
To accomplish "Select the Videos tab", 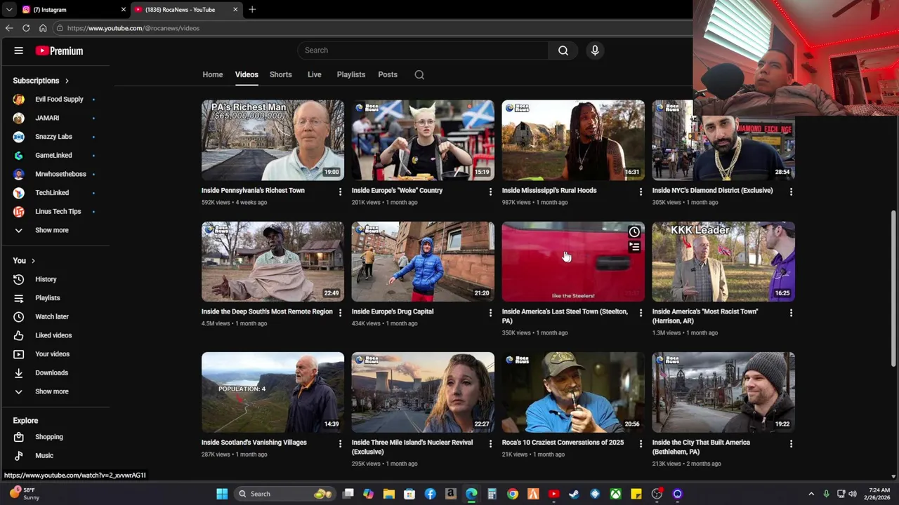I will click(x=247, y=74).
